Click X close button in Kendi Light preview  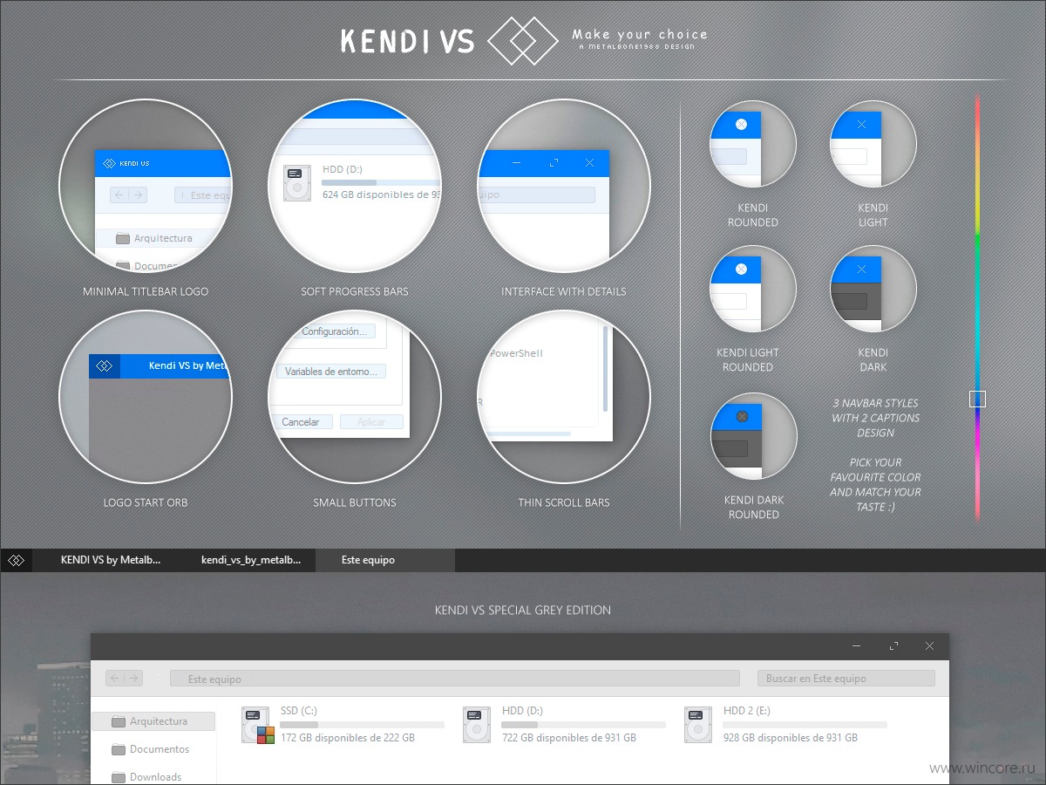pyautogui.click(x=861, y=125)
